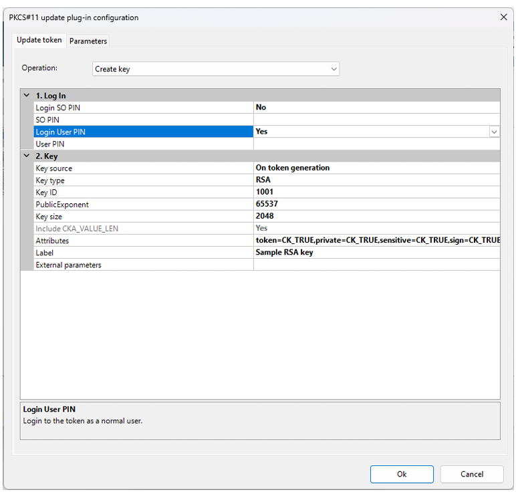The height and width of the screenshot is (492, 516).
Task: Open the Operation dropdown showing Create key
Action: click(x=215, y=69)
